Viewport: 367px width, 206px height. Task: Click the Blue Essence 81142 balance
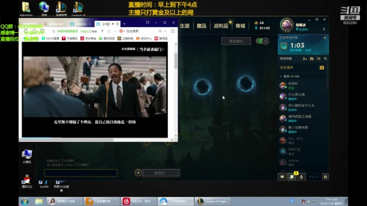pyautogui.click(x=263, y=28)
